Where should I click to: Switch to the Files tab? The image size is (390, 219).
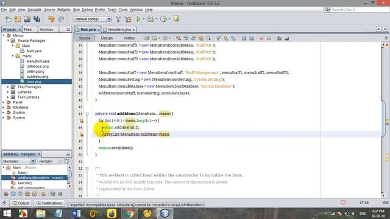(x=28, y=30)
